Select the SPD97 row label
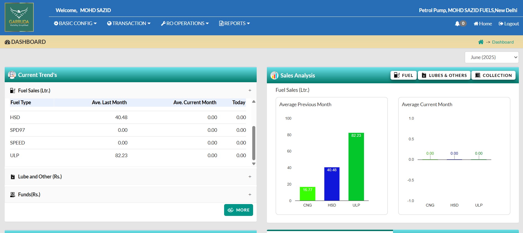The width and height of the screenshot is (523, 233). pyautogui.click(x=17, y=130)
